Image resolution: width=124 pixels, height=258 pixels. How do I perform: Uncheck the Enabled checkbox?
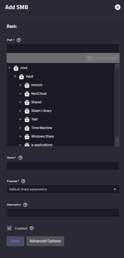[x=9, y=228]
